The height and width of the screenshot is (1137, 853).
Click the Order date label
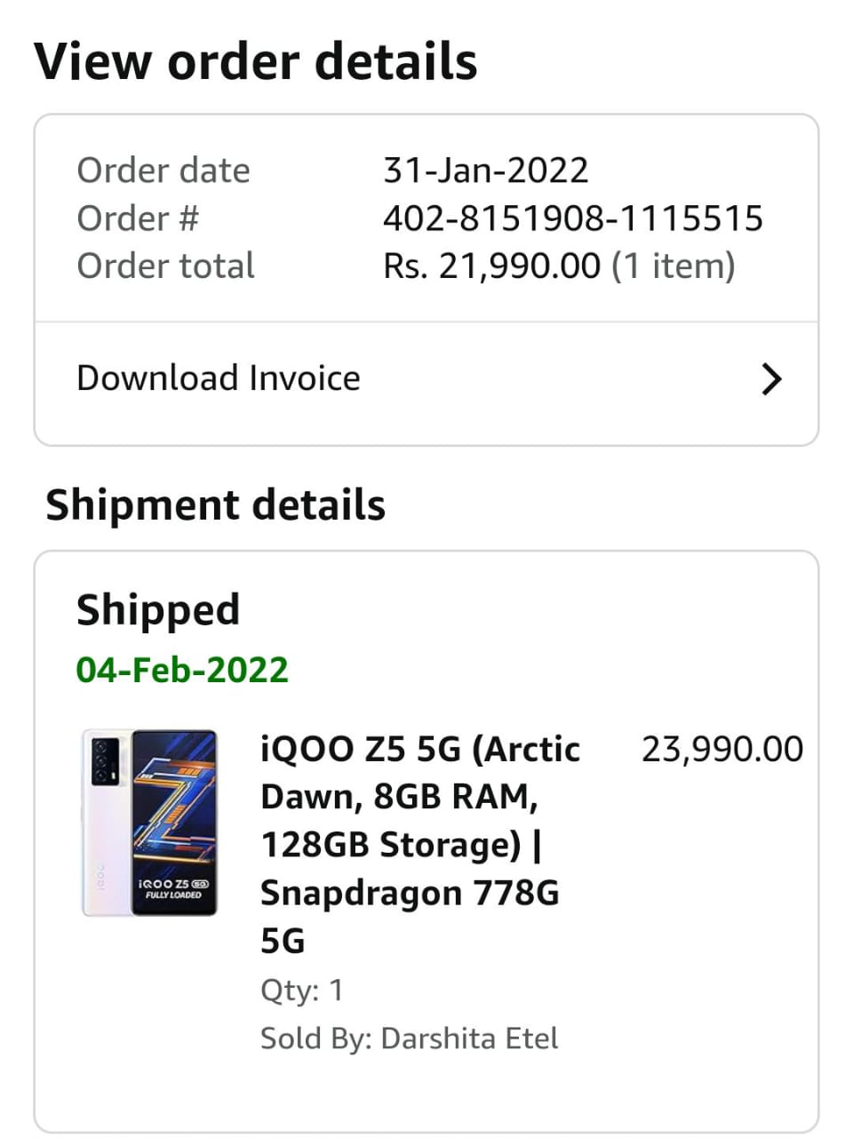click(163, 171)
